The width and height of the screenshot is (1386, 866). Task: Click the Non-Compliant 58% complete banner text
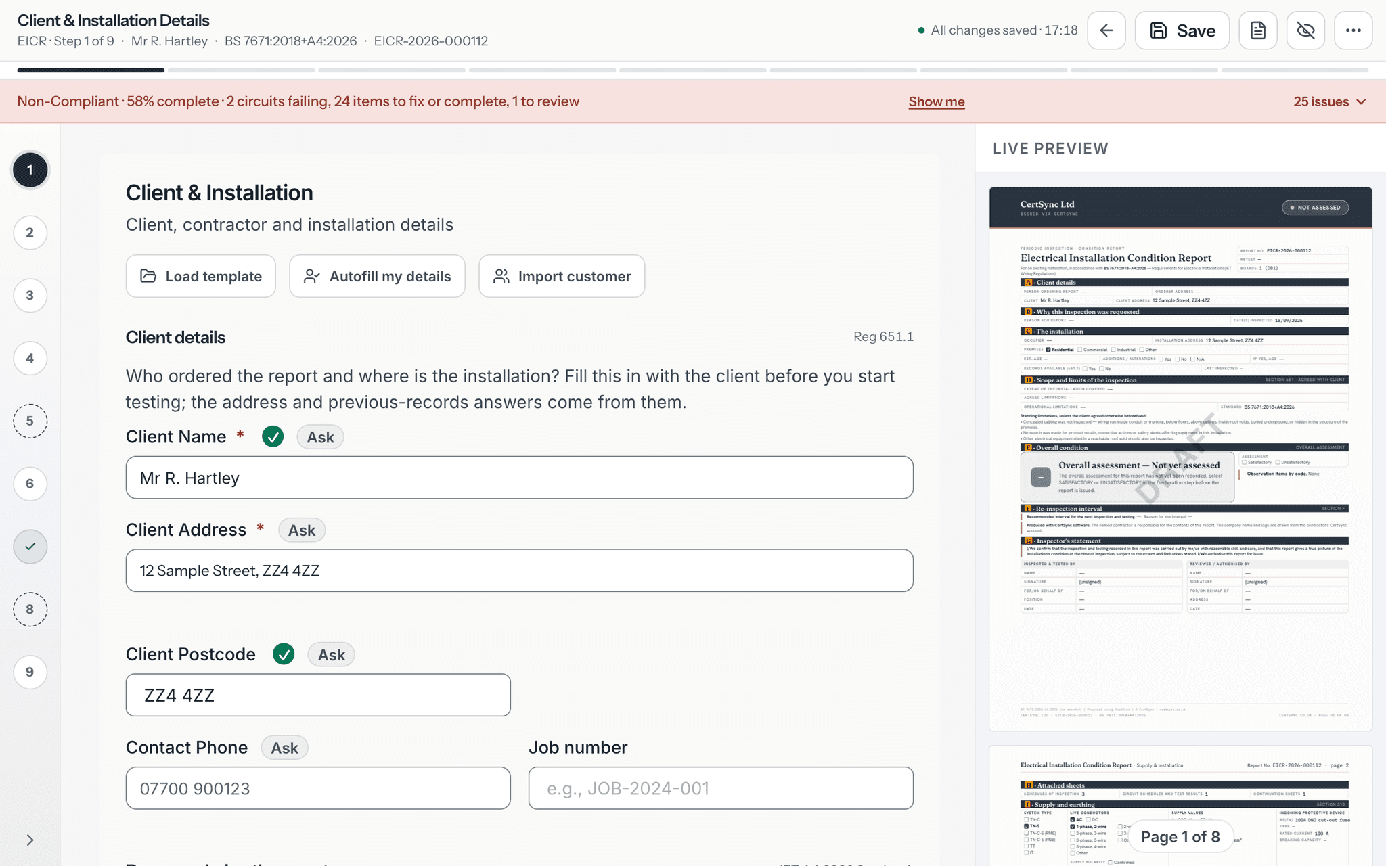298,101
